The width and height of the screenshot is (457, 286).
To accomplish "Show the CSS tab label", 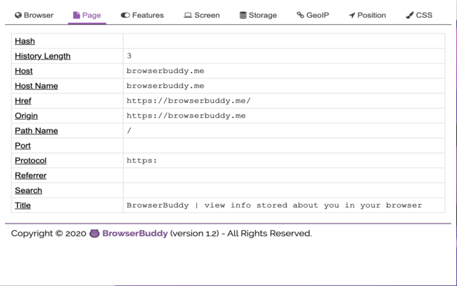I will tap(424, 15).
